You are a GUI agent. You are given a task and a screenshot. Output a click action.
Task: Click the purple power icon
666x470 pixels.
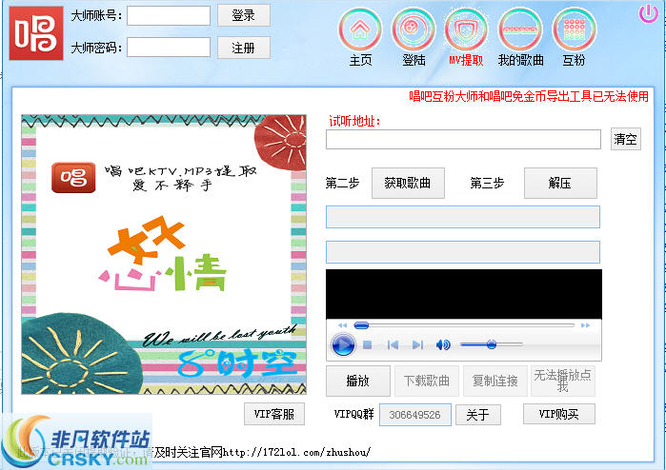coord(648,13)
